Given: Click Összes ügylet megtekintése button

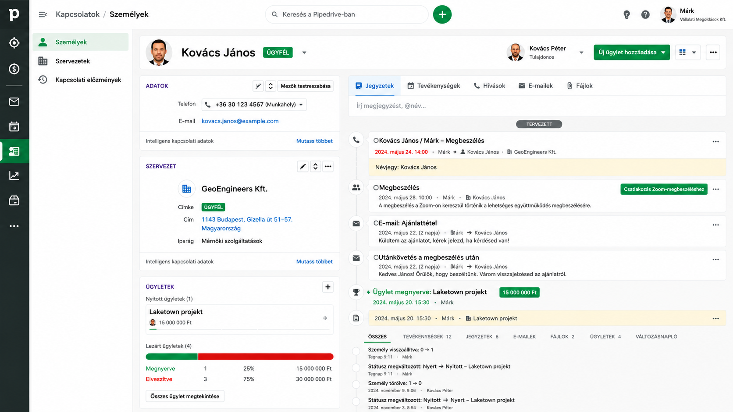Looking at the screenshot, I should point(185,396).
